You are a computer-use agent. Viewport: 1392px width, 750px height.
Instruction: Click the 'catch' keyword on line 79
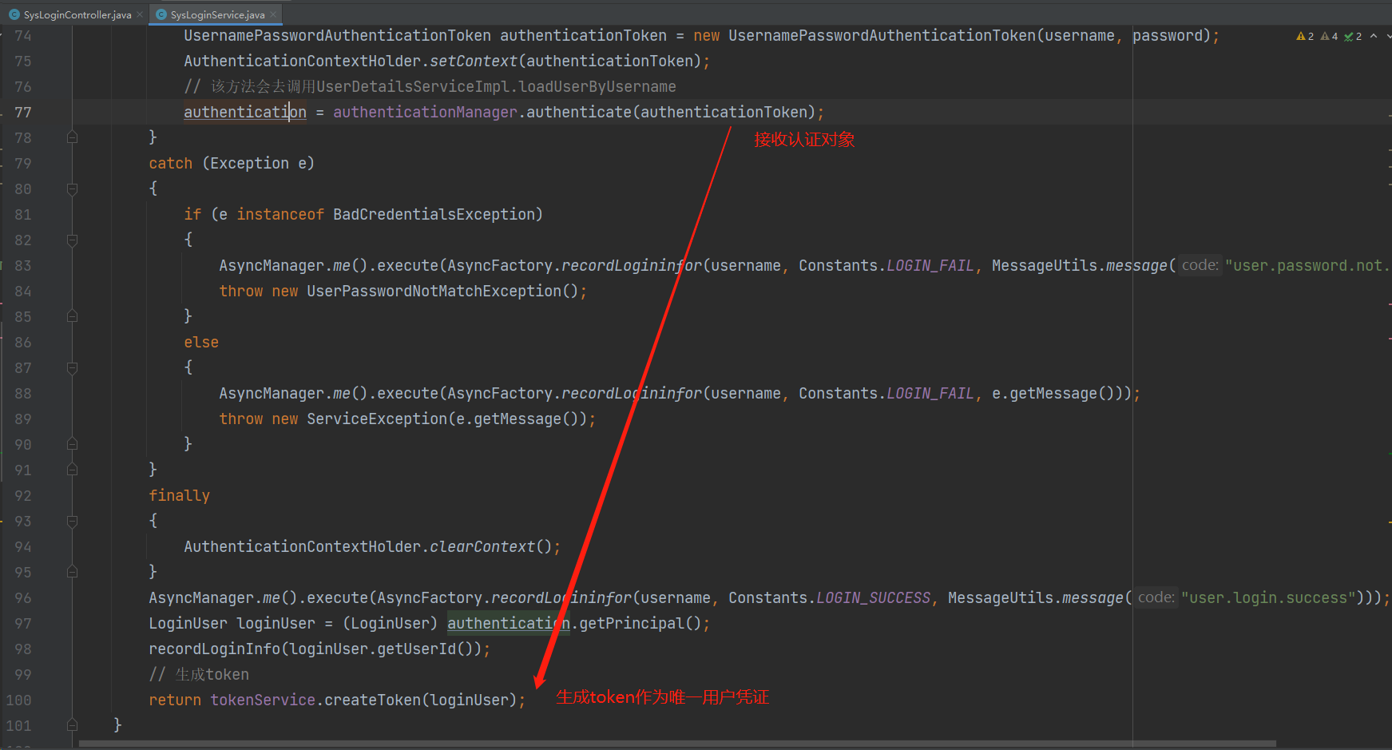point(170,164)
